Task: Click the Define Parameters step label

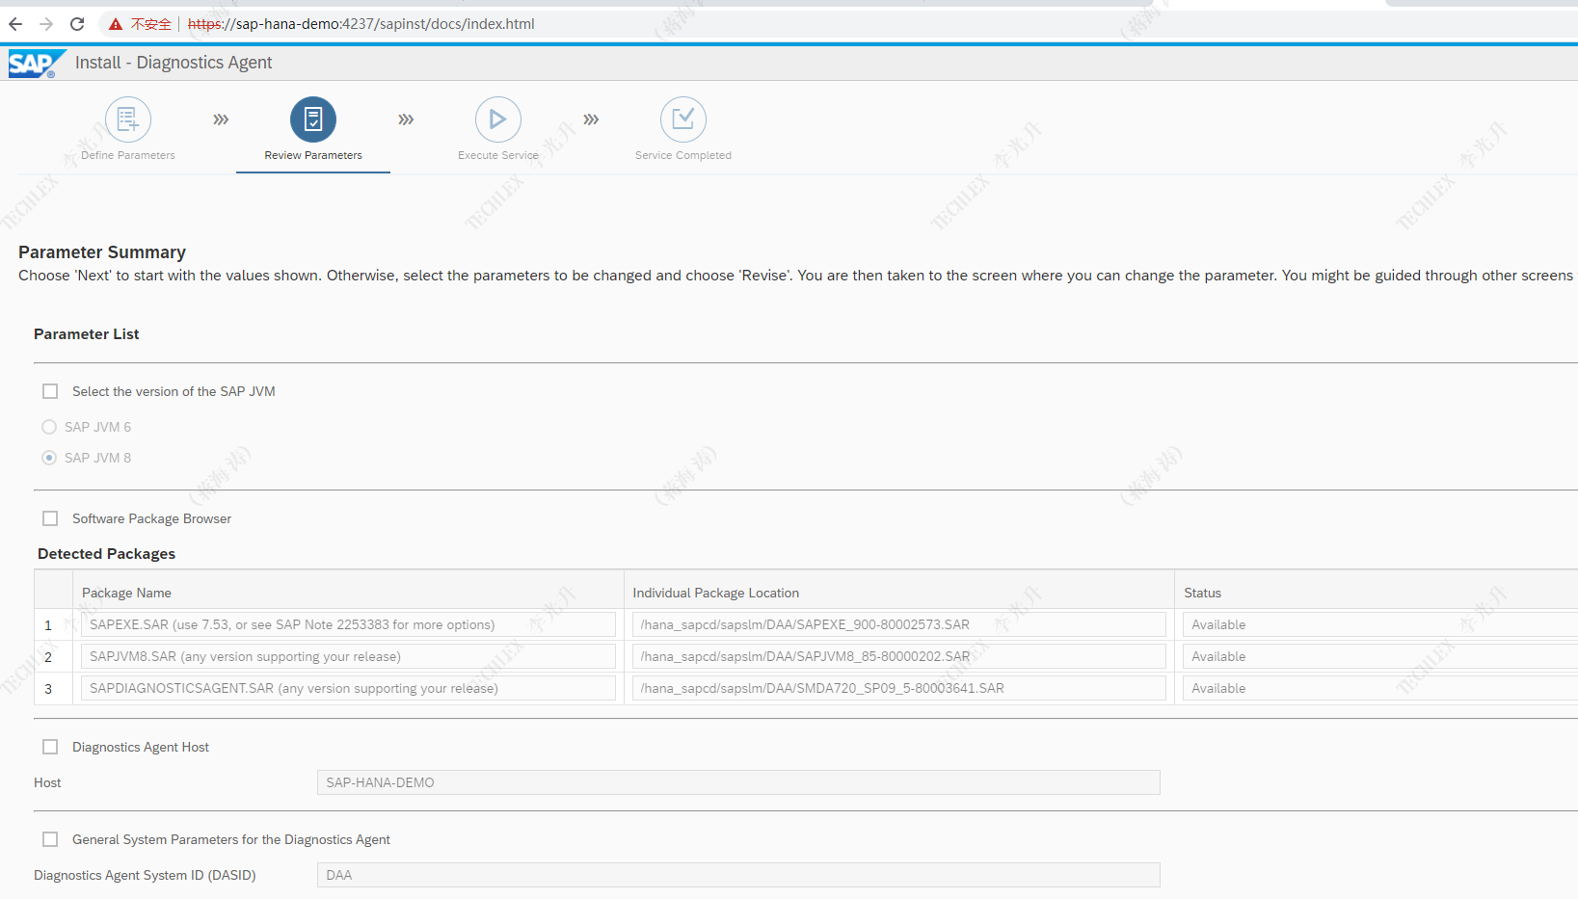Action: click(x=128, y=155)
